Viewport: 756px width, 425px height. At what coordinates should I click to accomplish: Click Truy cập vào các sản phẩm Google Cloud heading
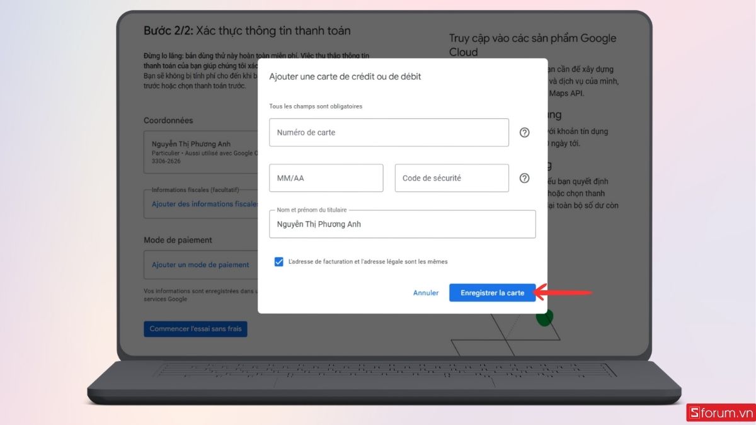coord(532,45)
